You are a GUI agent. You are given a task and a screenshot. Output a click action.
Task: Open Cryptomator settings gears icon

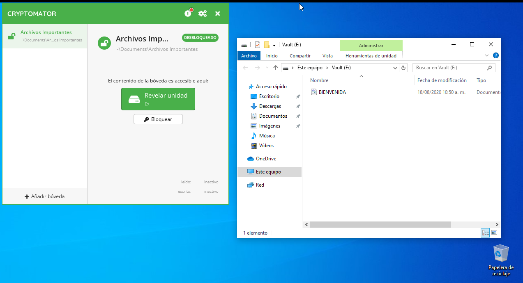click(x=203, y=14)
